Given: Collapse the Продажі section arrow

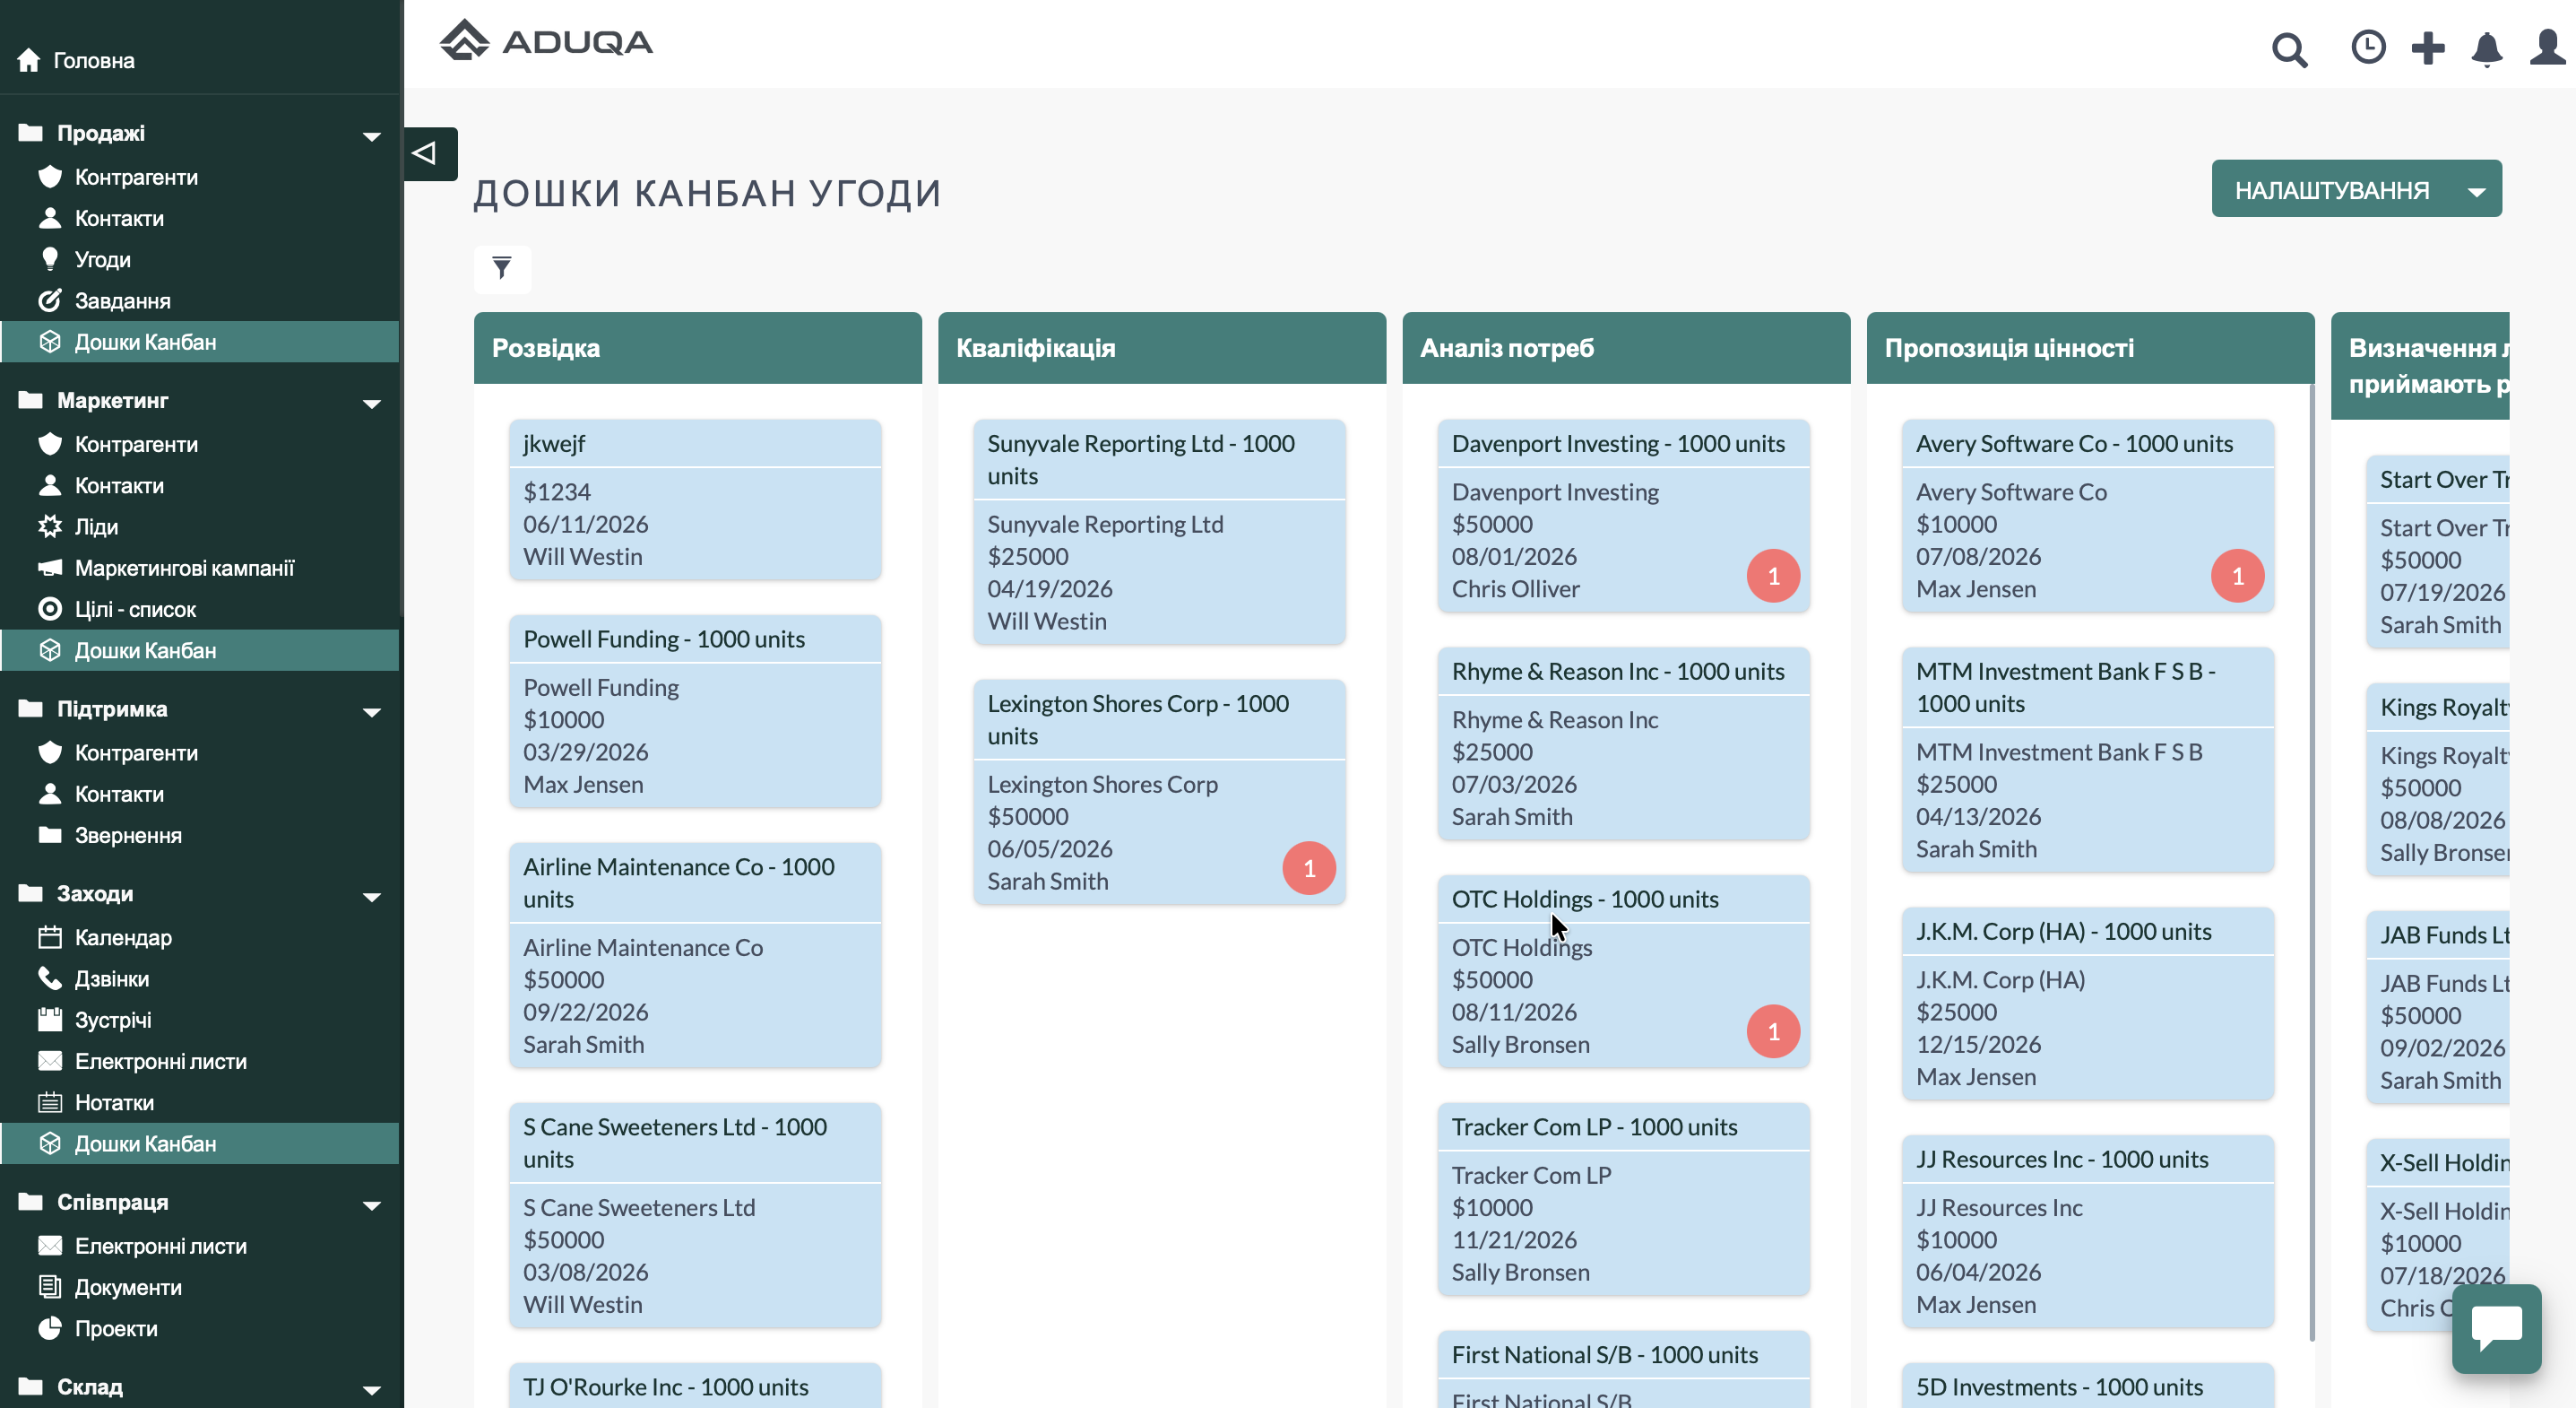Looking at the screenshot, I should click(x=372, y=135).
